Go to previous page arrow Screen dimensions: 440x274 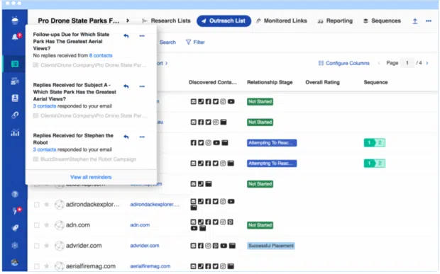379,63
